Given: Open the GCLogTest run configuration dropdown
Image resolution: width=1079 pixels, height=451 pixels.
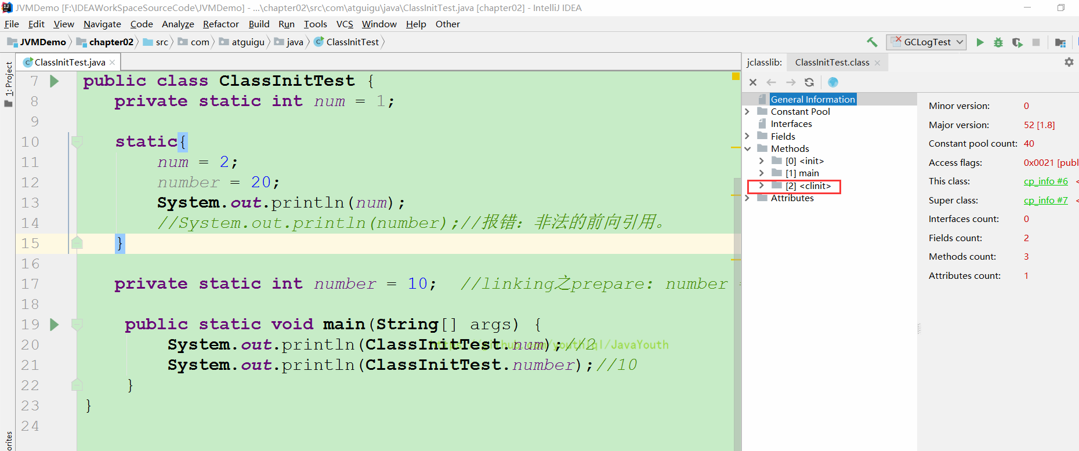Looking at the screenshot, I should tap(926, 42).
